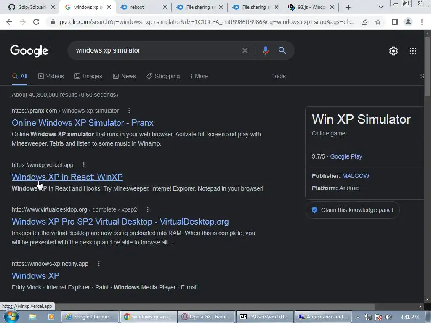Close the reboot browser tab
431x323 pixels.
click(x=165, y=8)
